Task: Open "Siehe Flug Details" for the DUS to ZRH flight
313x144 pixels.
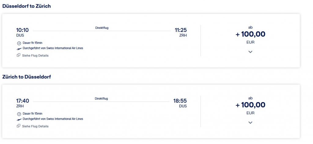Action: coord(35,56)
